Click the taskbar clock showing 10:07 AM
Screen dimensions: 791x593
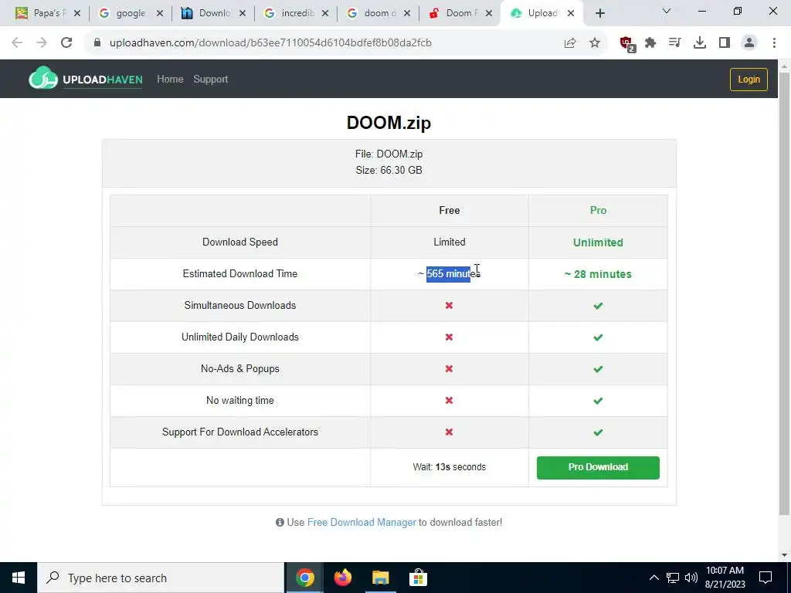pos(725,578)
